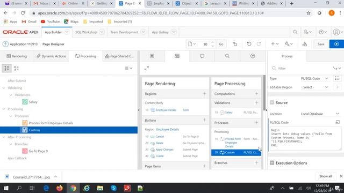Open the Layout tab icon in center pane
The width and height of the screenshot is (344, 193).
coord(152,56)
